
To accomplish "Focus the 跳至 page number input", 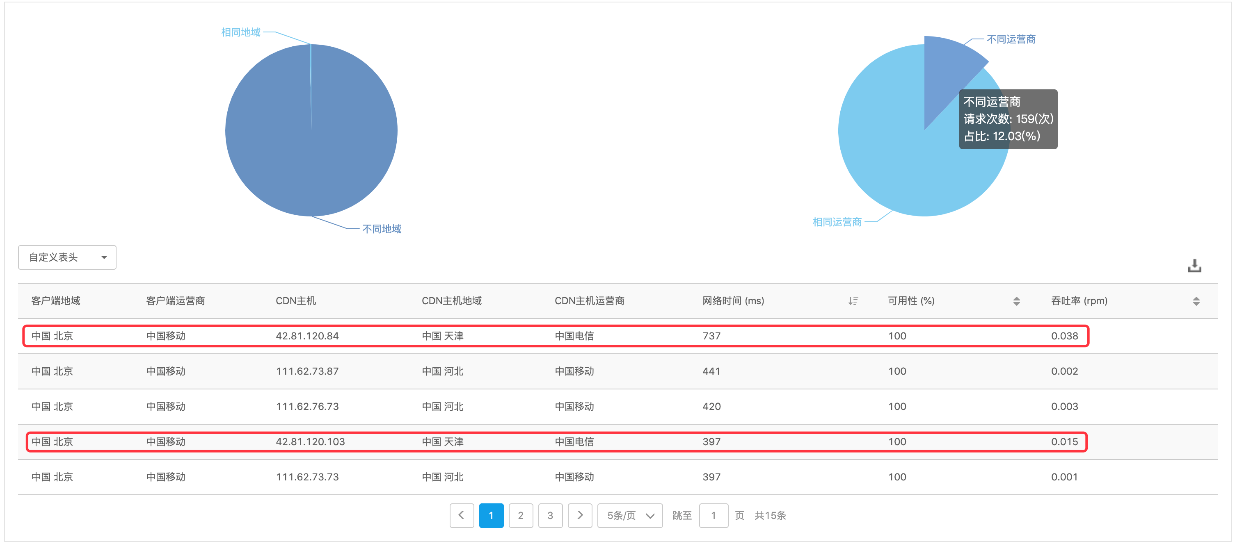I will (x=714, y=515).
